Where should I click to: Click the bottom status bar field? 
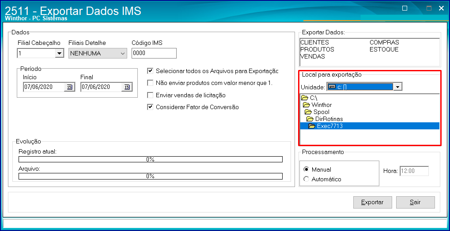click(x=225, y=223)
